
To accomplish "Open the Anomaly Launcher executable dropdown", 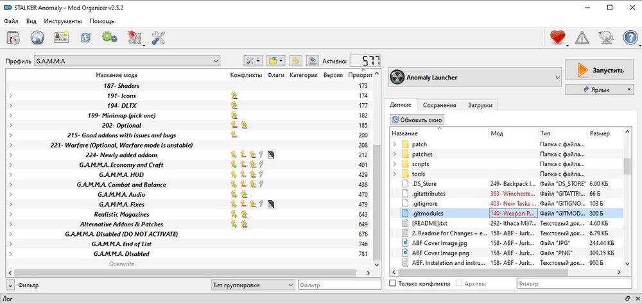I will coord(474,78).
